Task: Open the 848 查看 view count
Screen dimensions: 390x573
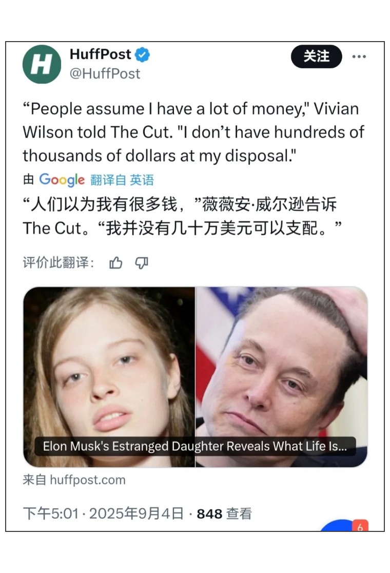Action: [x=224, y=514]
